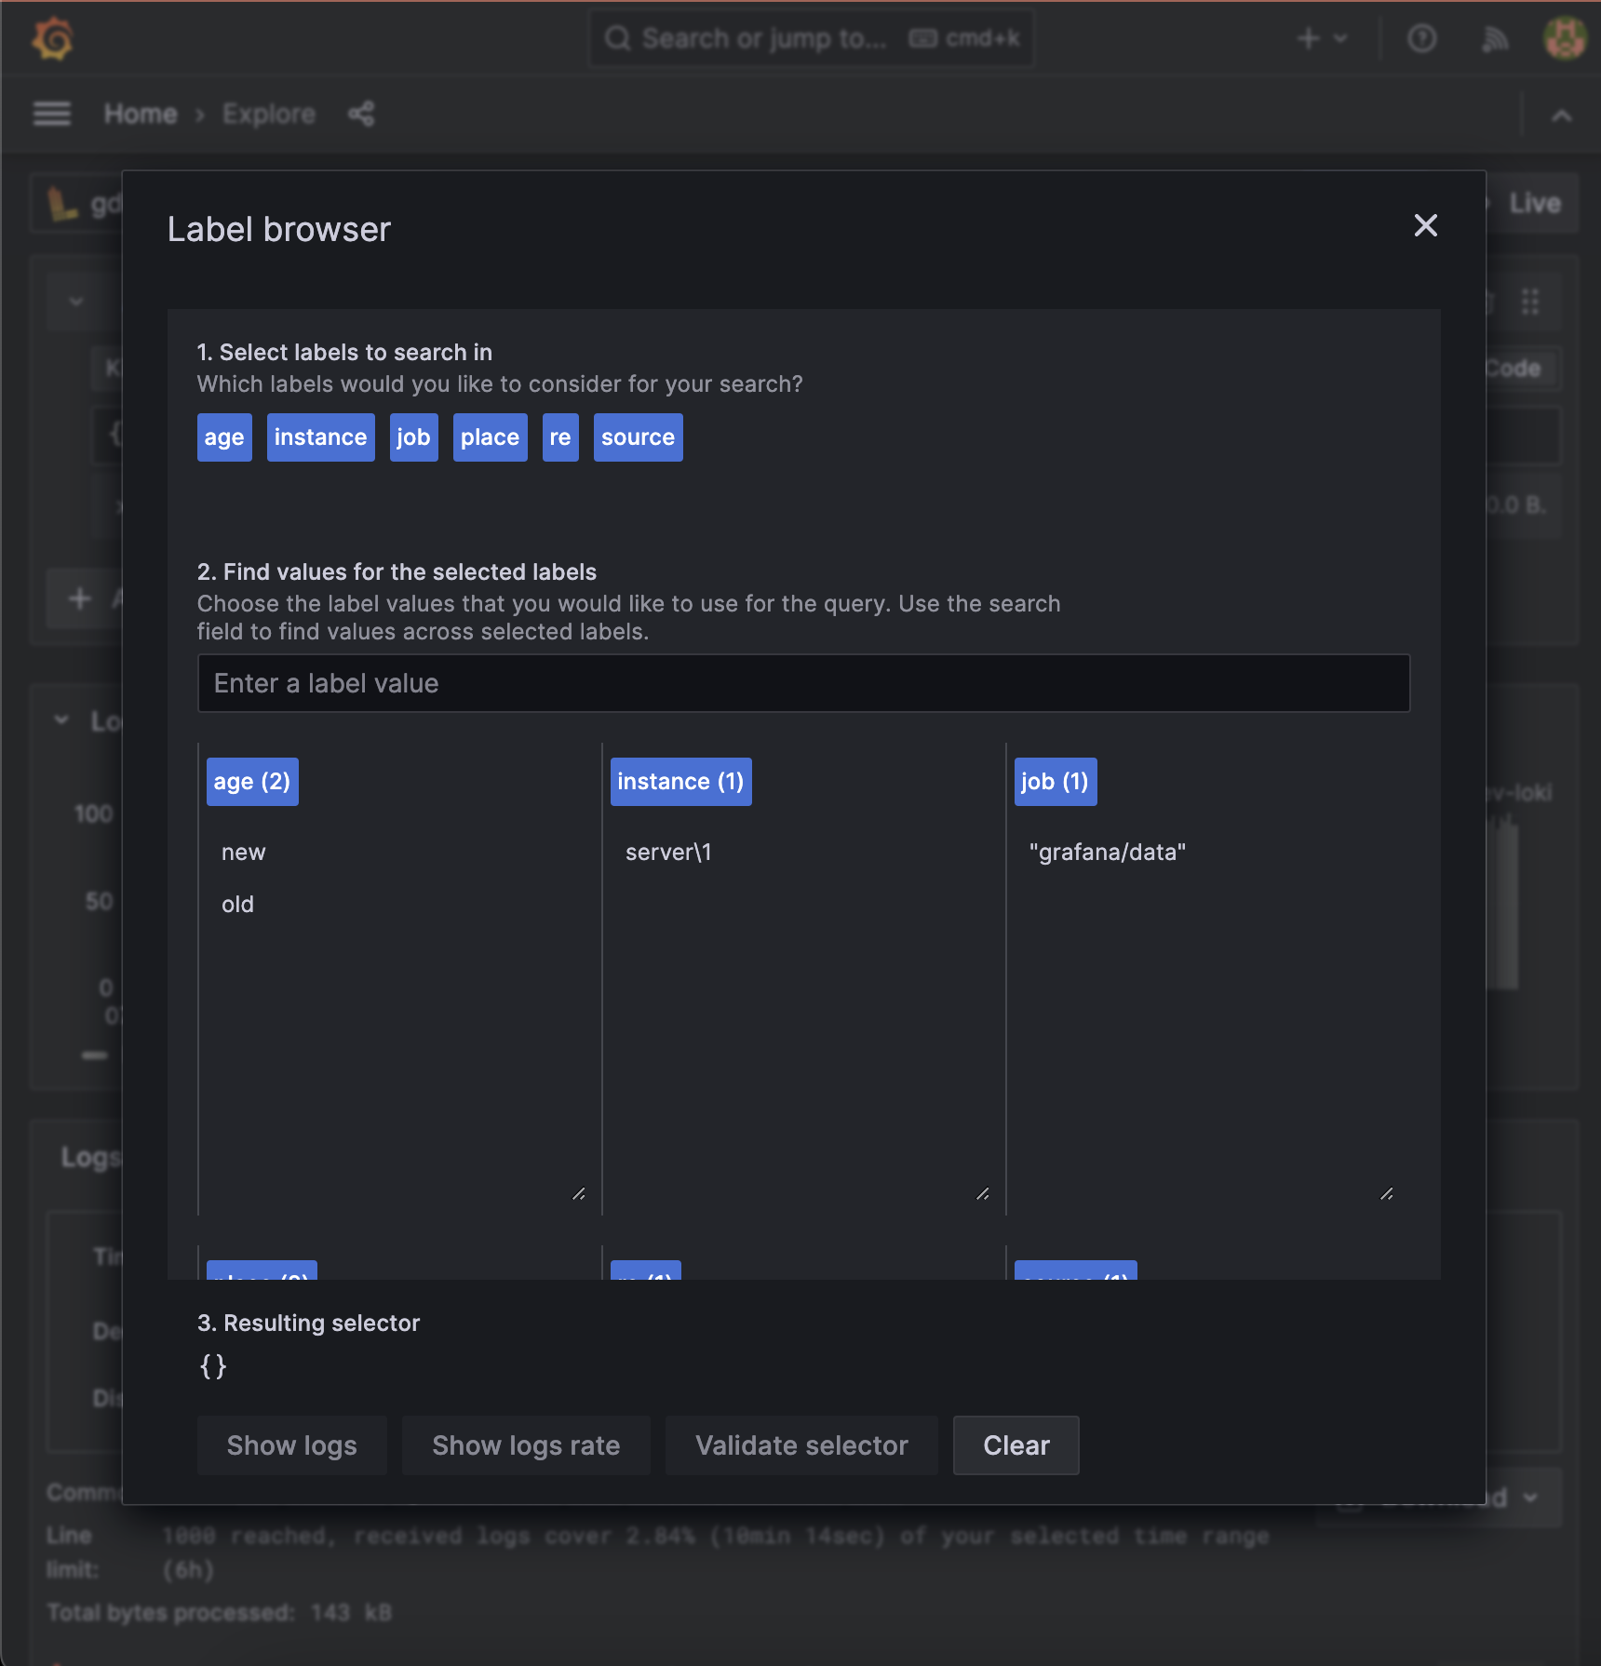The image size is (1601, 1666).
Task: Navigate to Home via the breadcrumb
Action: tap(140, 113)
